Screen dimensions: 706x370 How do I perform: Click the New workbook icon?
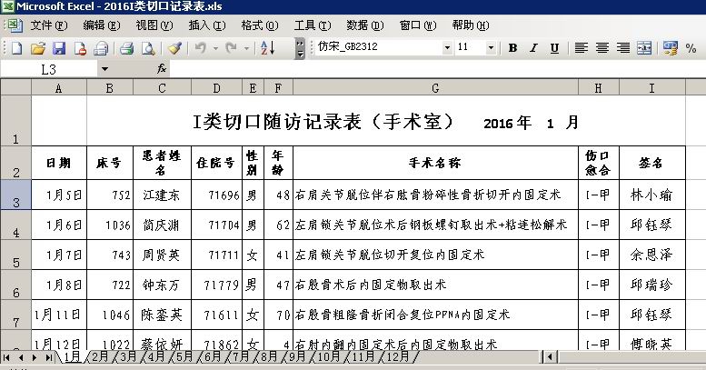[x=15, y=47]
